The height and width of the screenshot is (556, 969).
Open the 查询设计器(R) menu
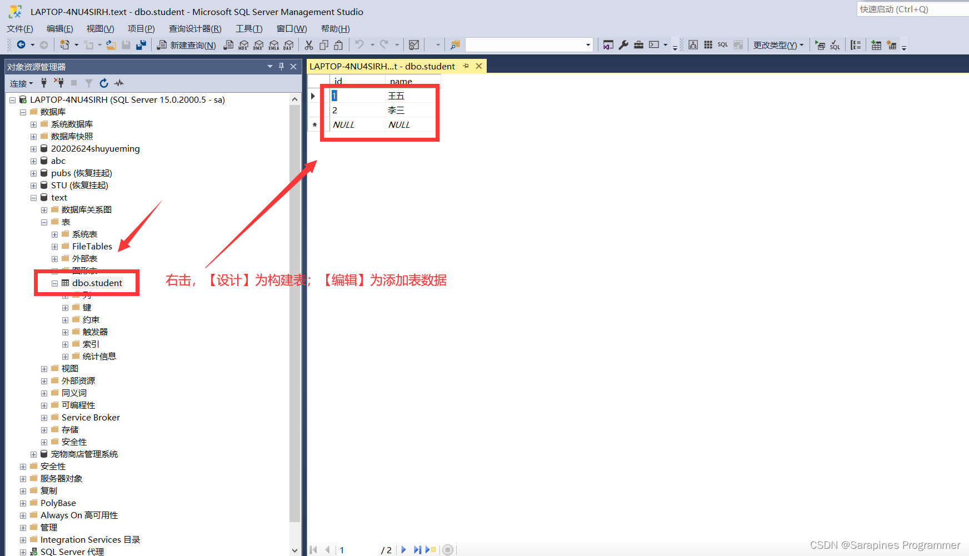click(x=195, y=29)
